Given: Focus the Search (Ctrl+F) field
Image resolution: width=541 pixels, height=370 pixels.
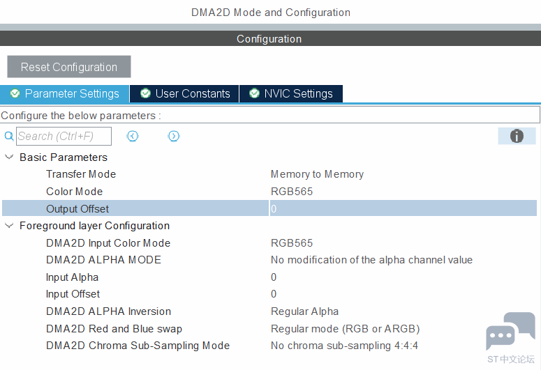Looking at the screenshot, I should [64, 136].
